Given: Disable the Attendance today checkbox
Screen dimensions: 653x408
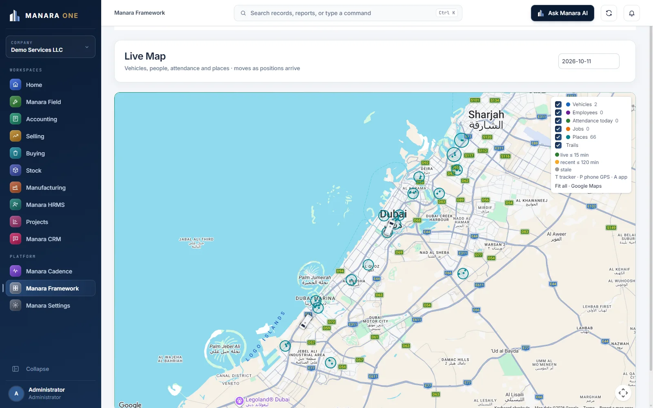Looking at the screenshot, I should 558,121.
